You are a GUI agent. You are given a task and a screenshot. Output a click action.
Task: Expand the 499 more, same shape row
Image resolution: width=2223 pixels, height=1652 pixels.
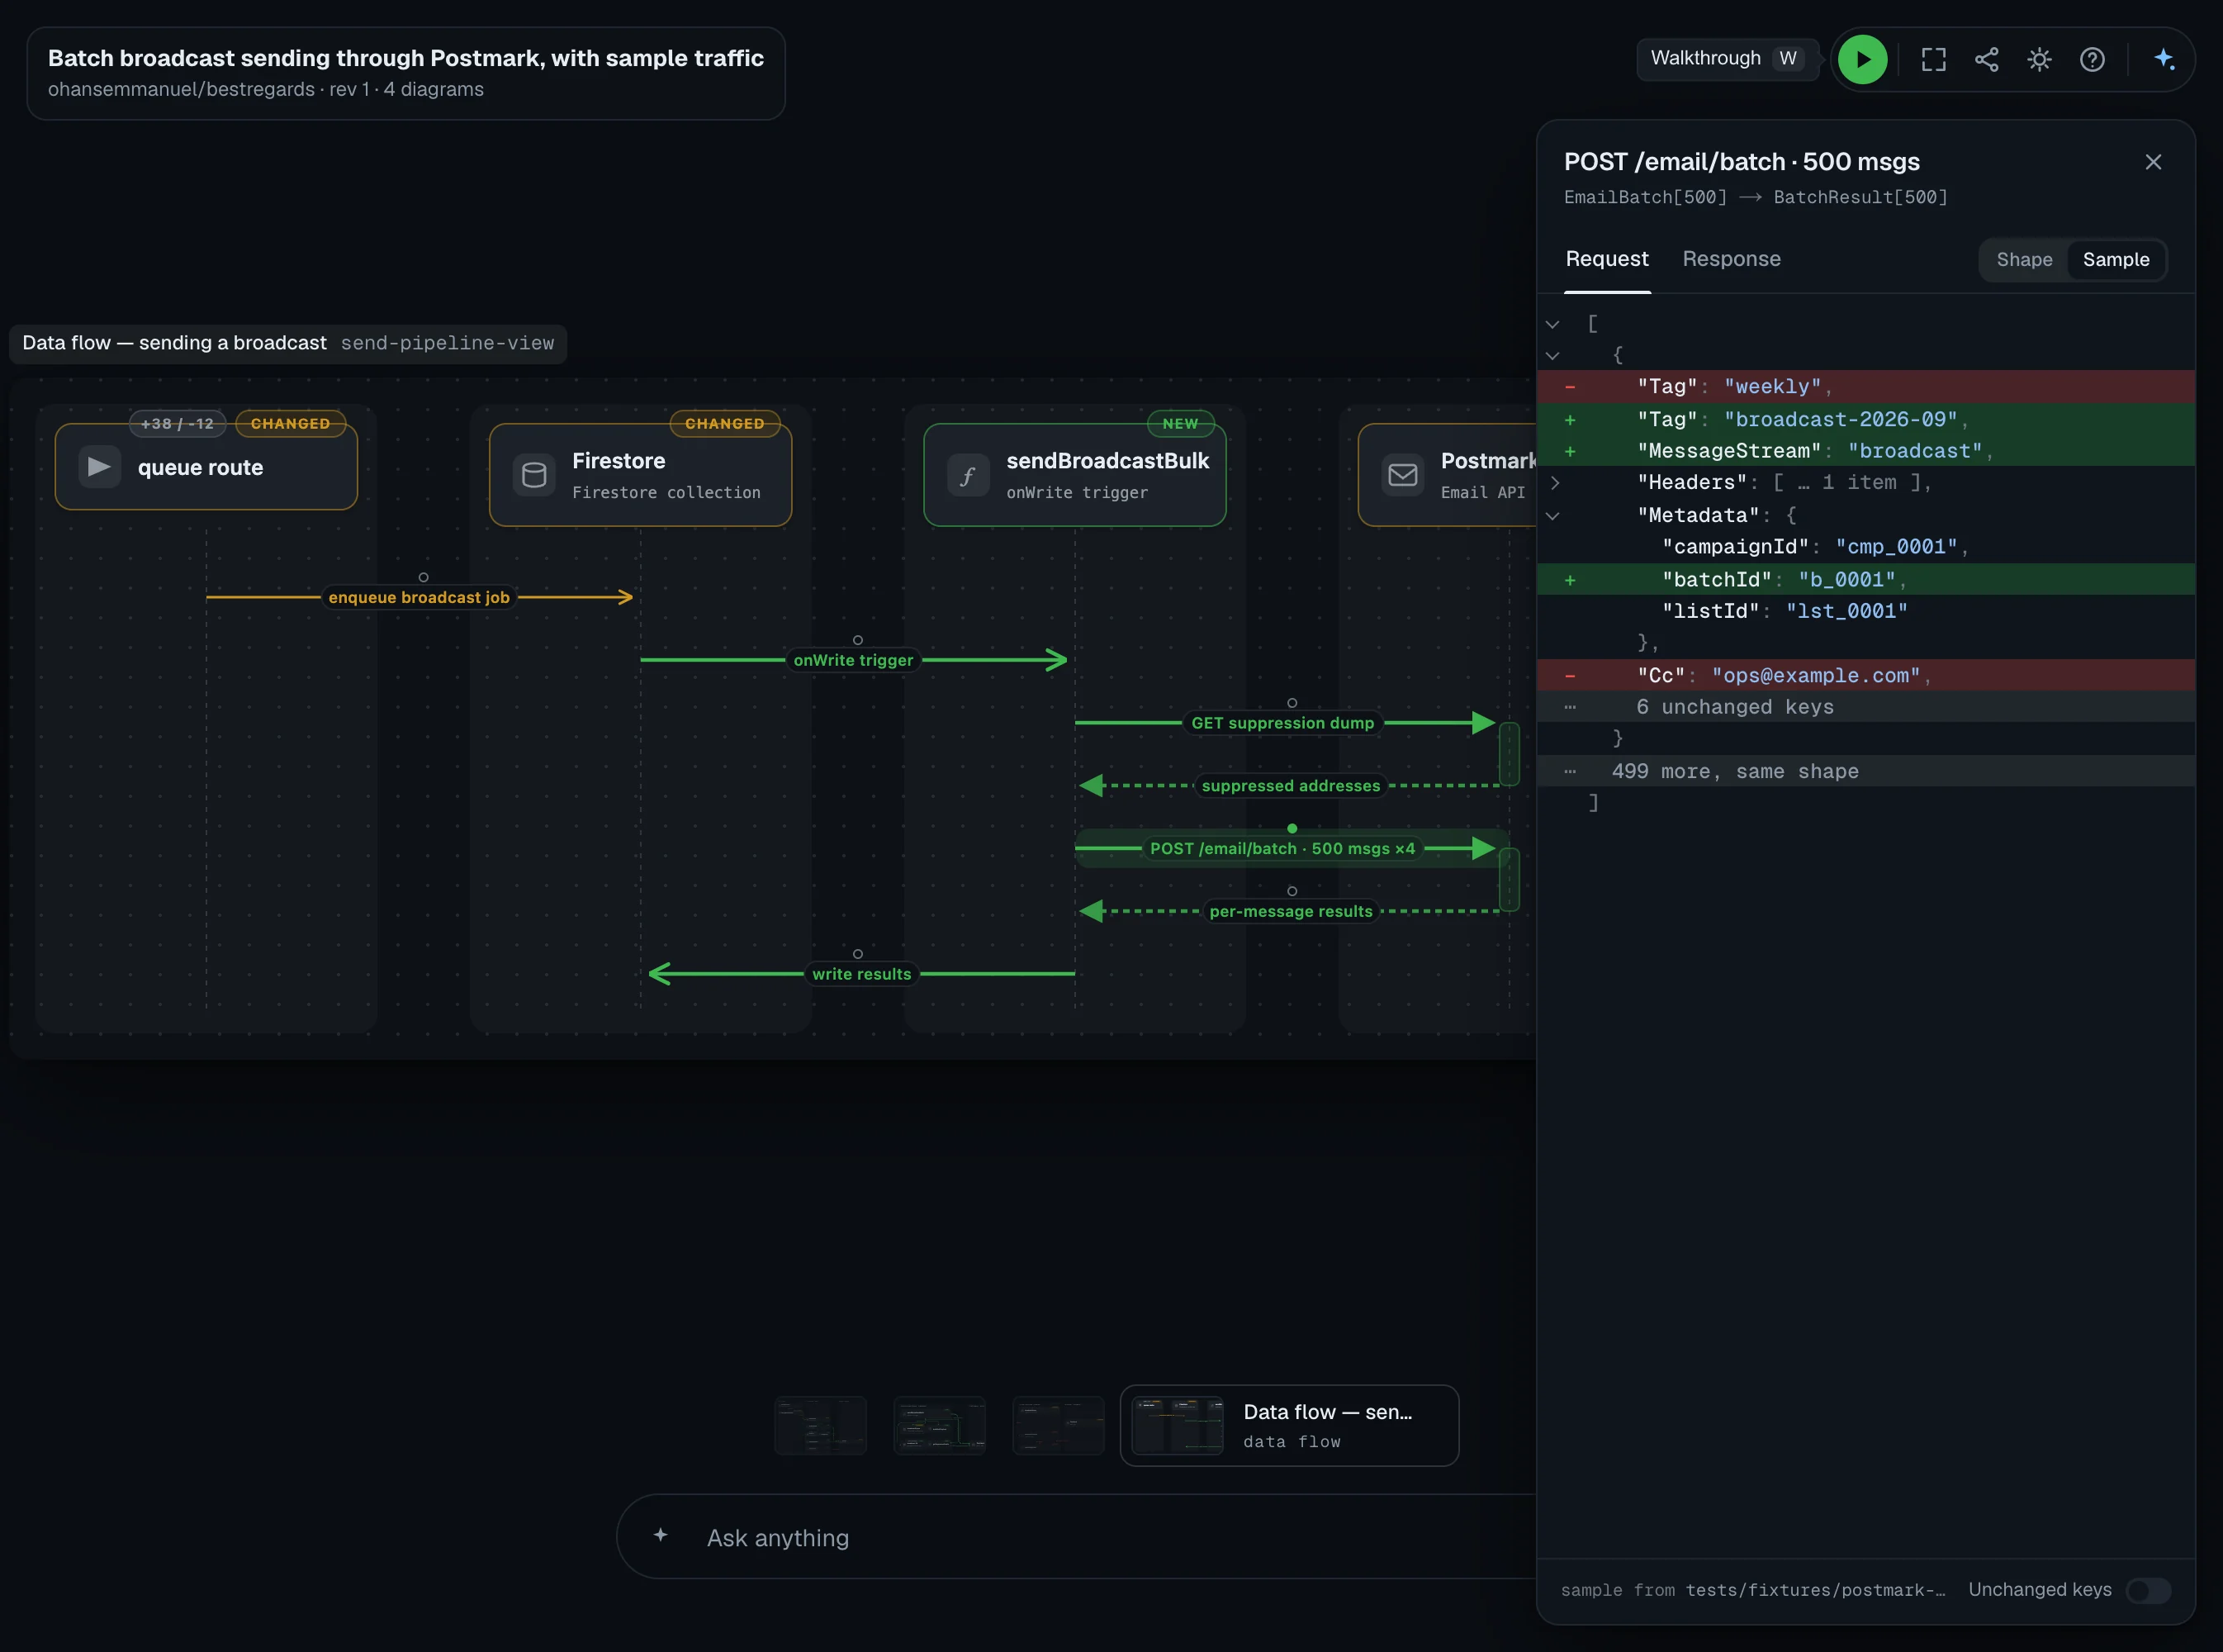[1865, 771]
